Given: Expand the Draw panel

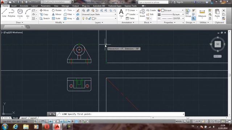Looking at the screenshot, I should 19,22.
